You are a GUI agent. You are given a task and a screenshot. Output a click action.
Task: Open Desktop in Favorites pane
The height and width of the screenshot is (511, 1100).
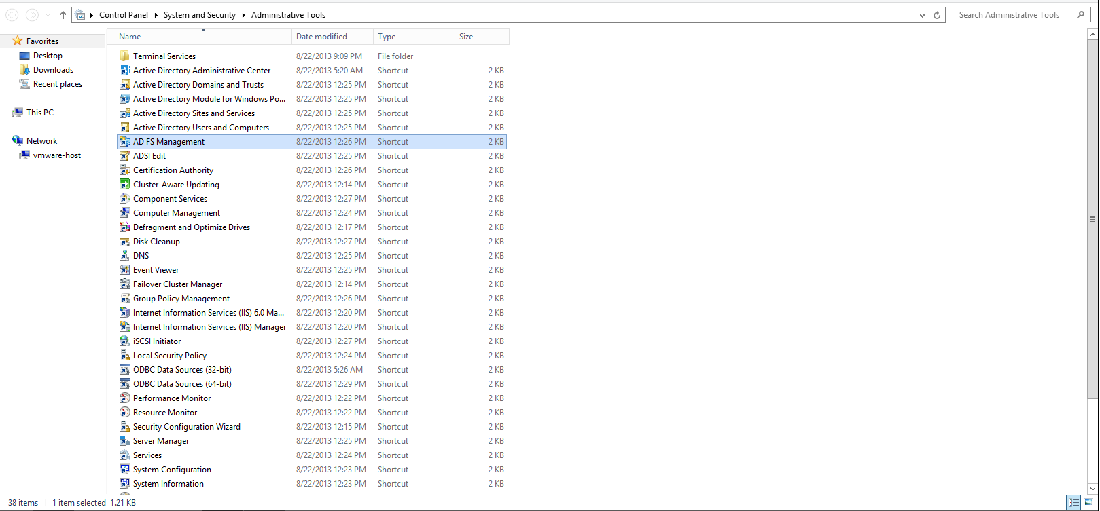[x=48, y=56]
